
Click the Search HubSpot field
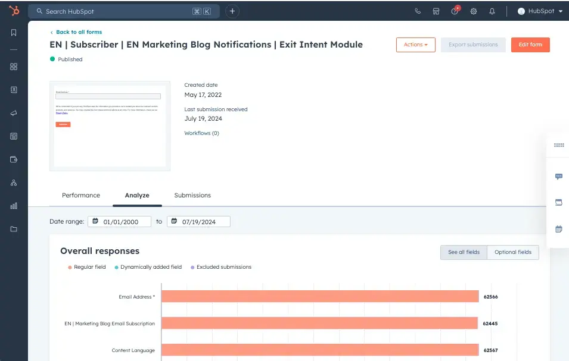(x=124, y=11)
